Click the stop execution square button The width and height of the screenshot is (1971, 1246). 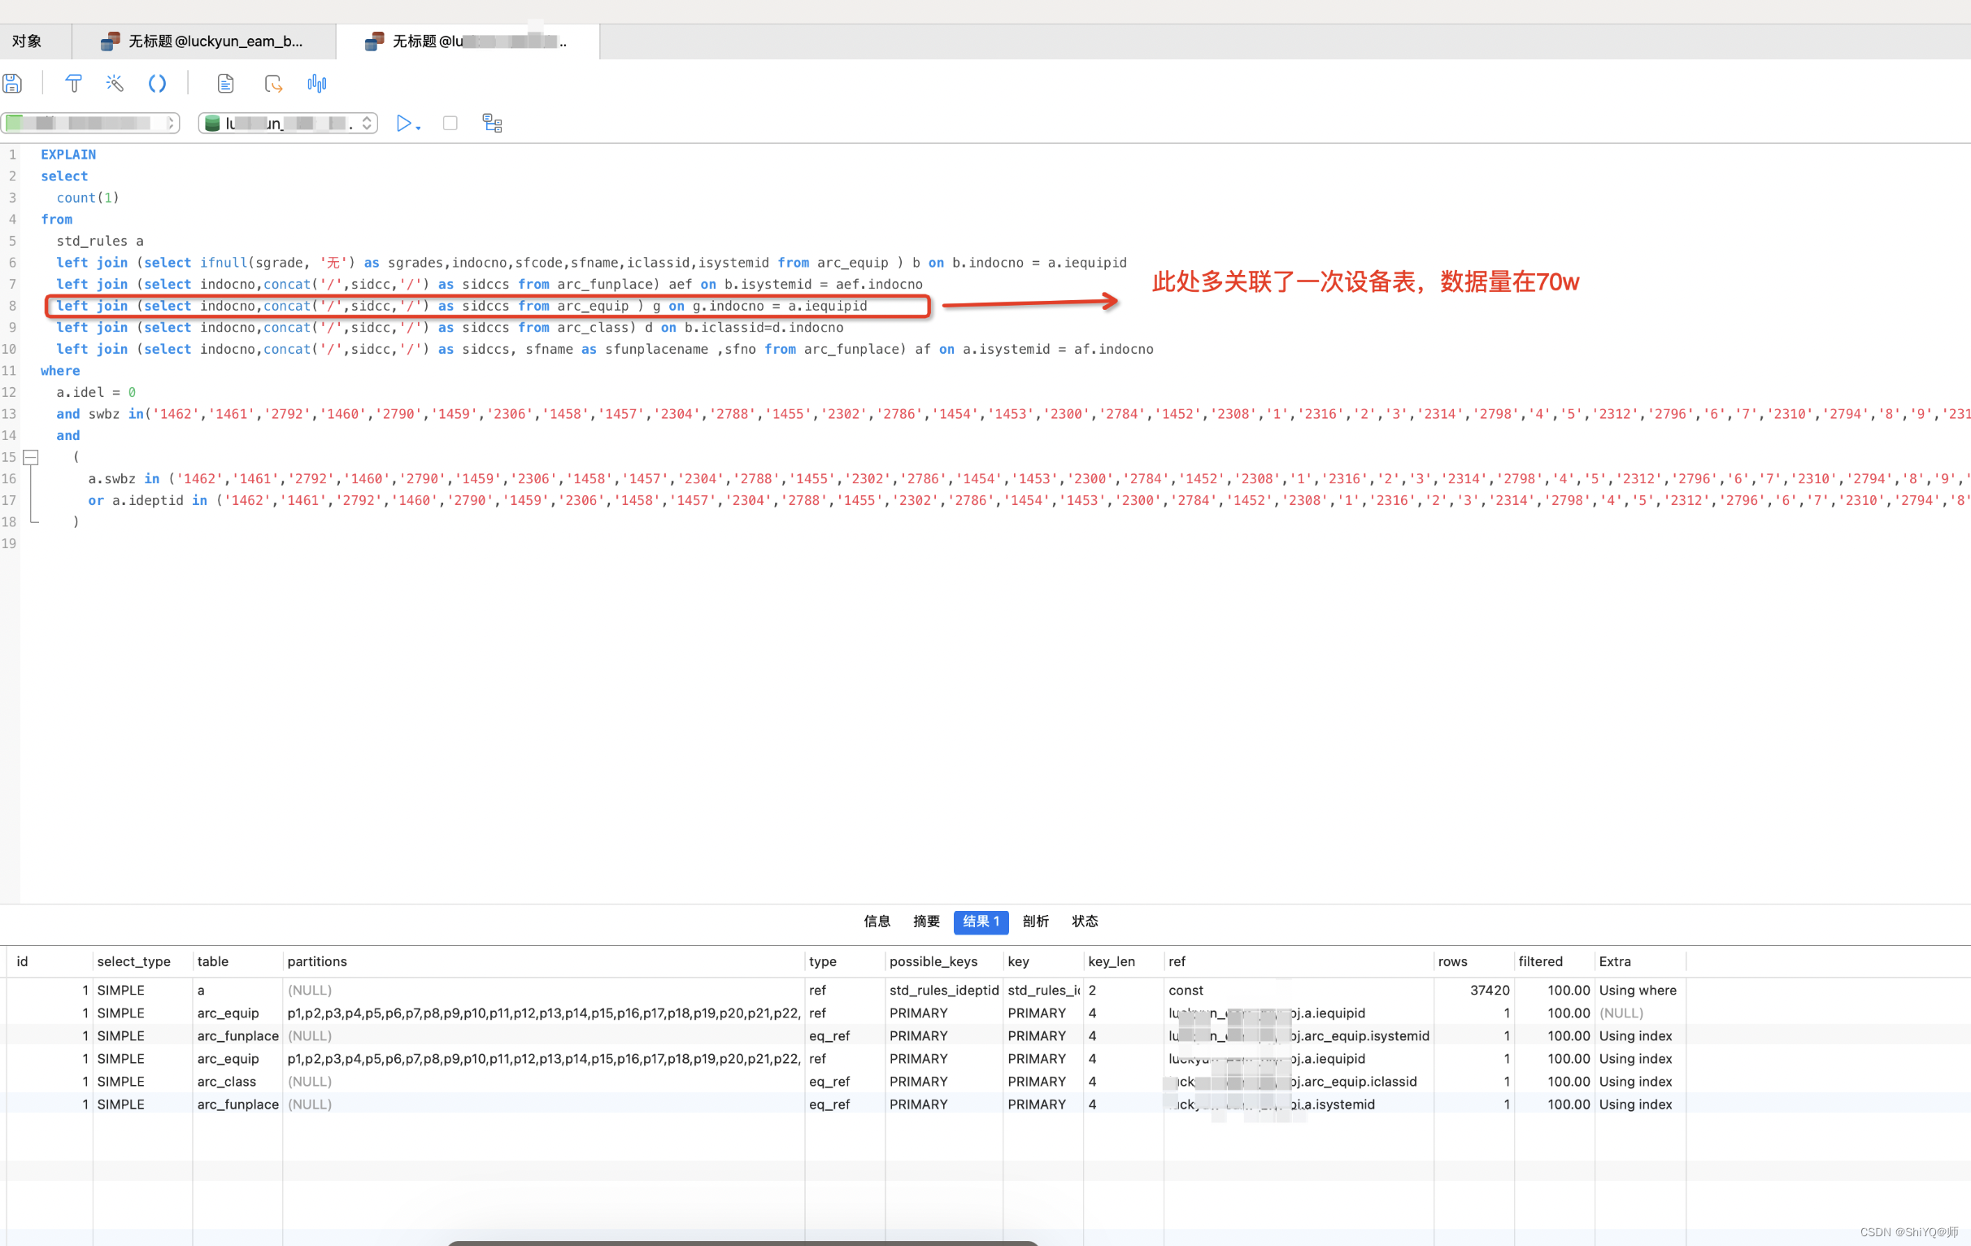click(450, 123)
